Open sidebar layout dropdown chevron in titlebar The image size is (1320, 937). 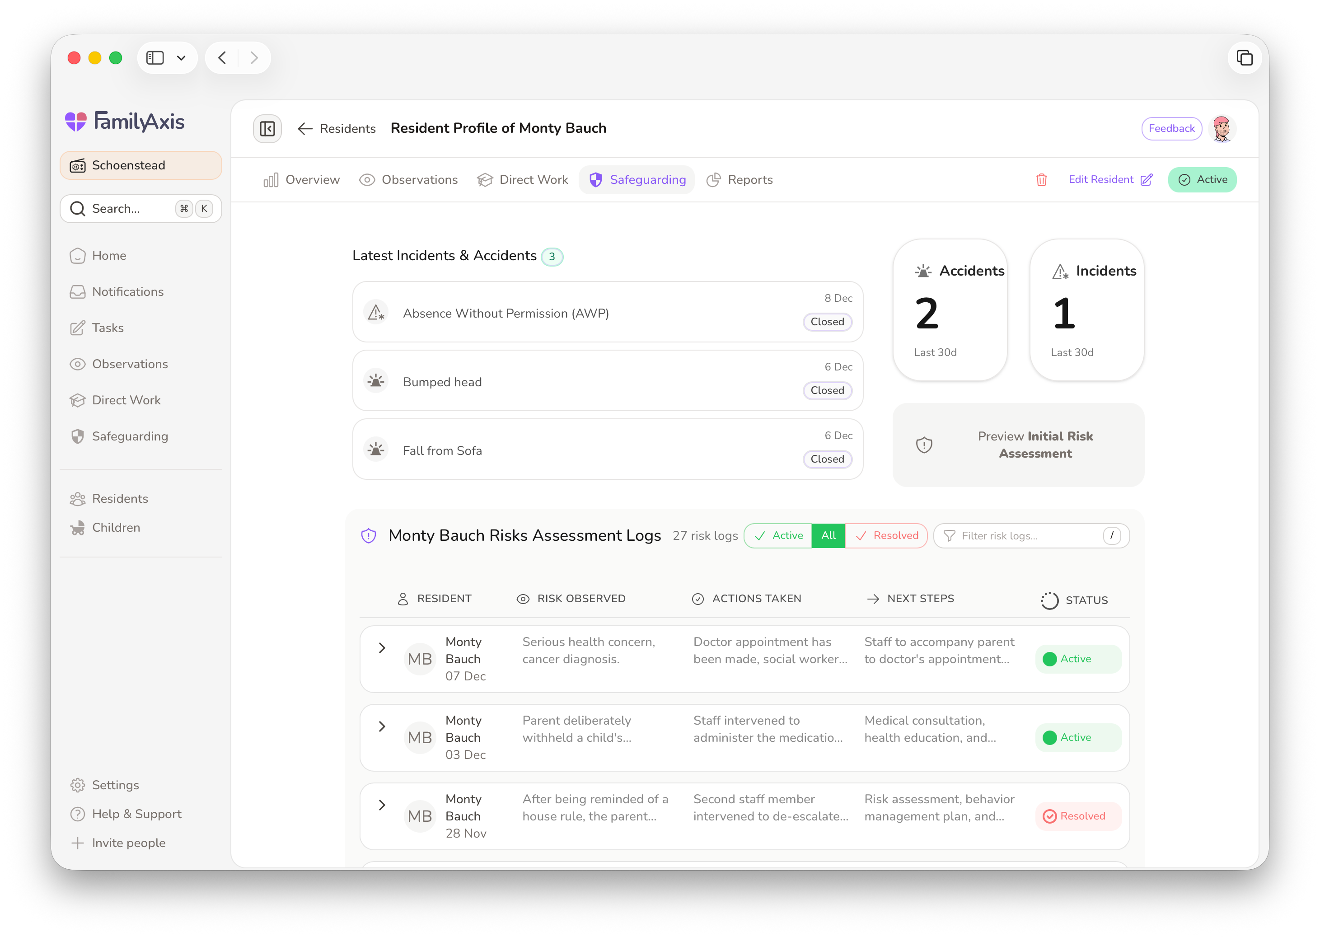point(181,58)
